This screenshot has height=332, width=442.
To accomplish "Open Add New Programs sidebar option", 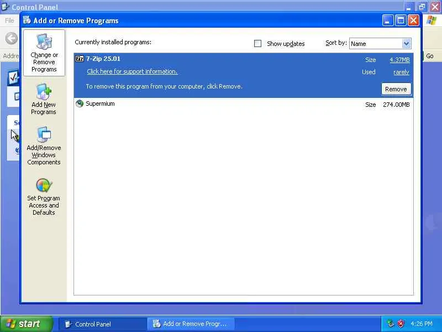I will [44, 99].
